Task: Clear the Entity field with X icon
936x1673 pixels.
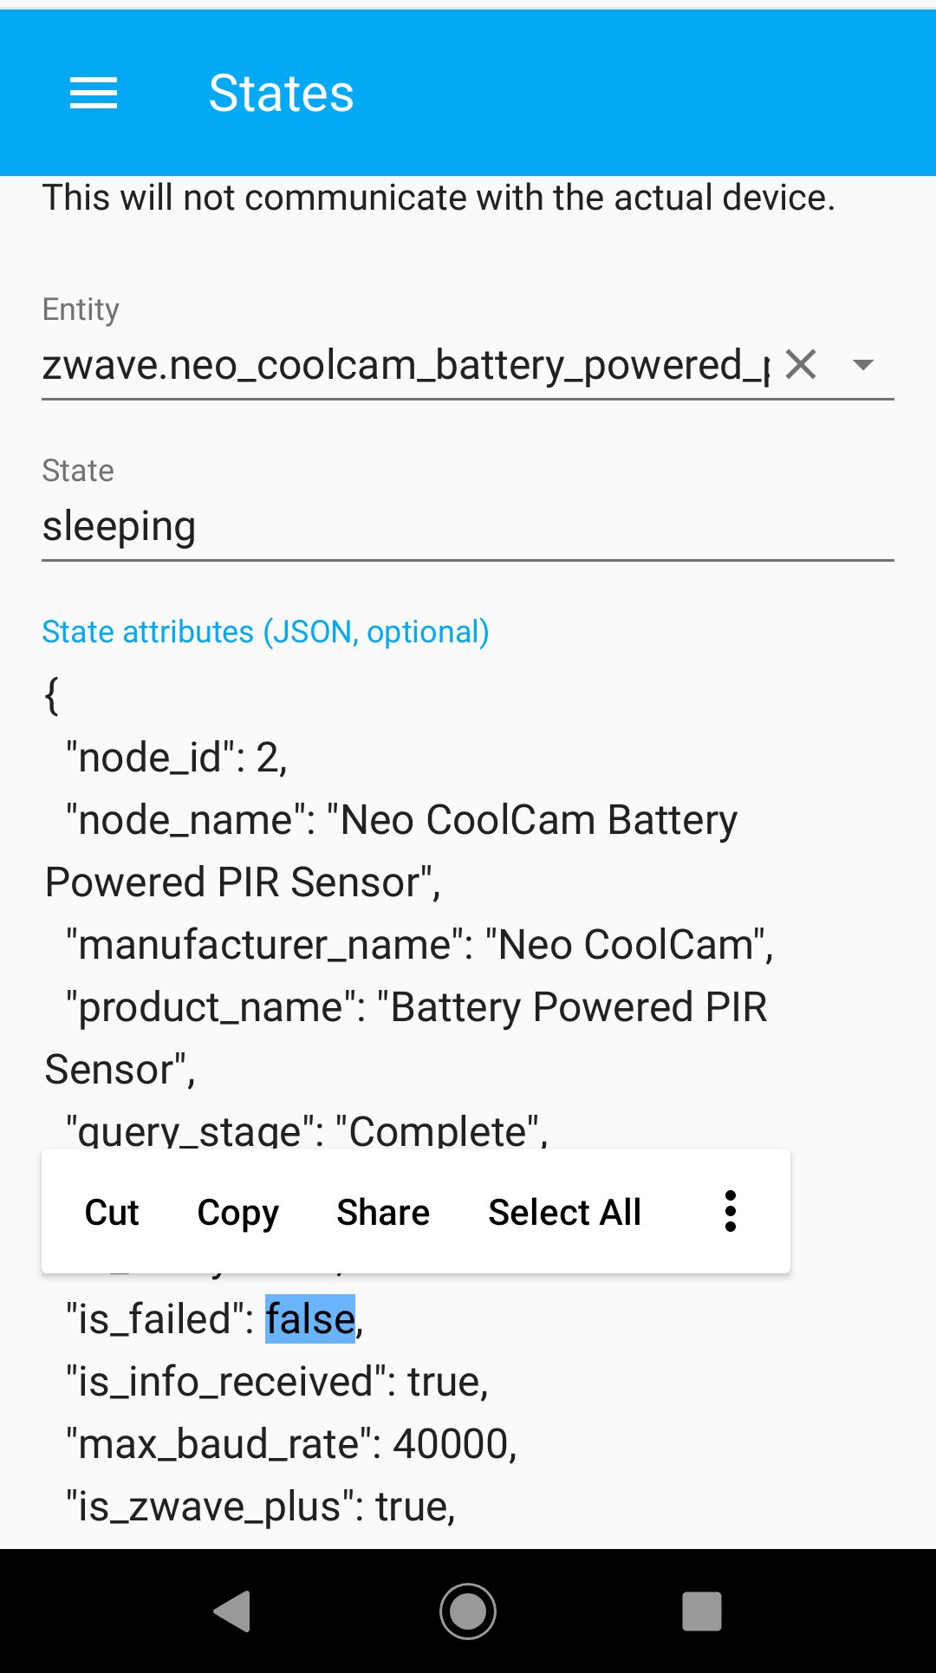Action: (801, 364)
